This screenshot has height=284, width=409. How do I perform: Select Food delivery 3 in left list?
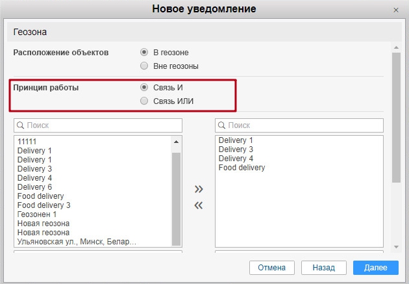pyautogui.click(x=44, y=205)
